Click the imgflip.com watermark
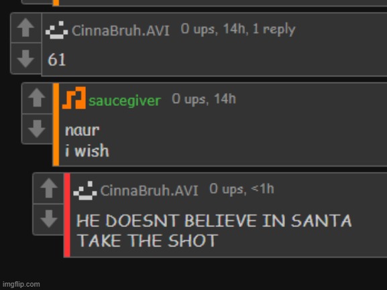This screenshot has height=290, width=387. click(x=21, y=284)
